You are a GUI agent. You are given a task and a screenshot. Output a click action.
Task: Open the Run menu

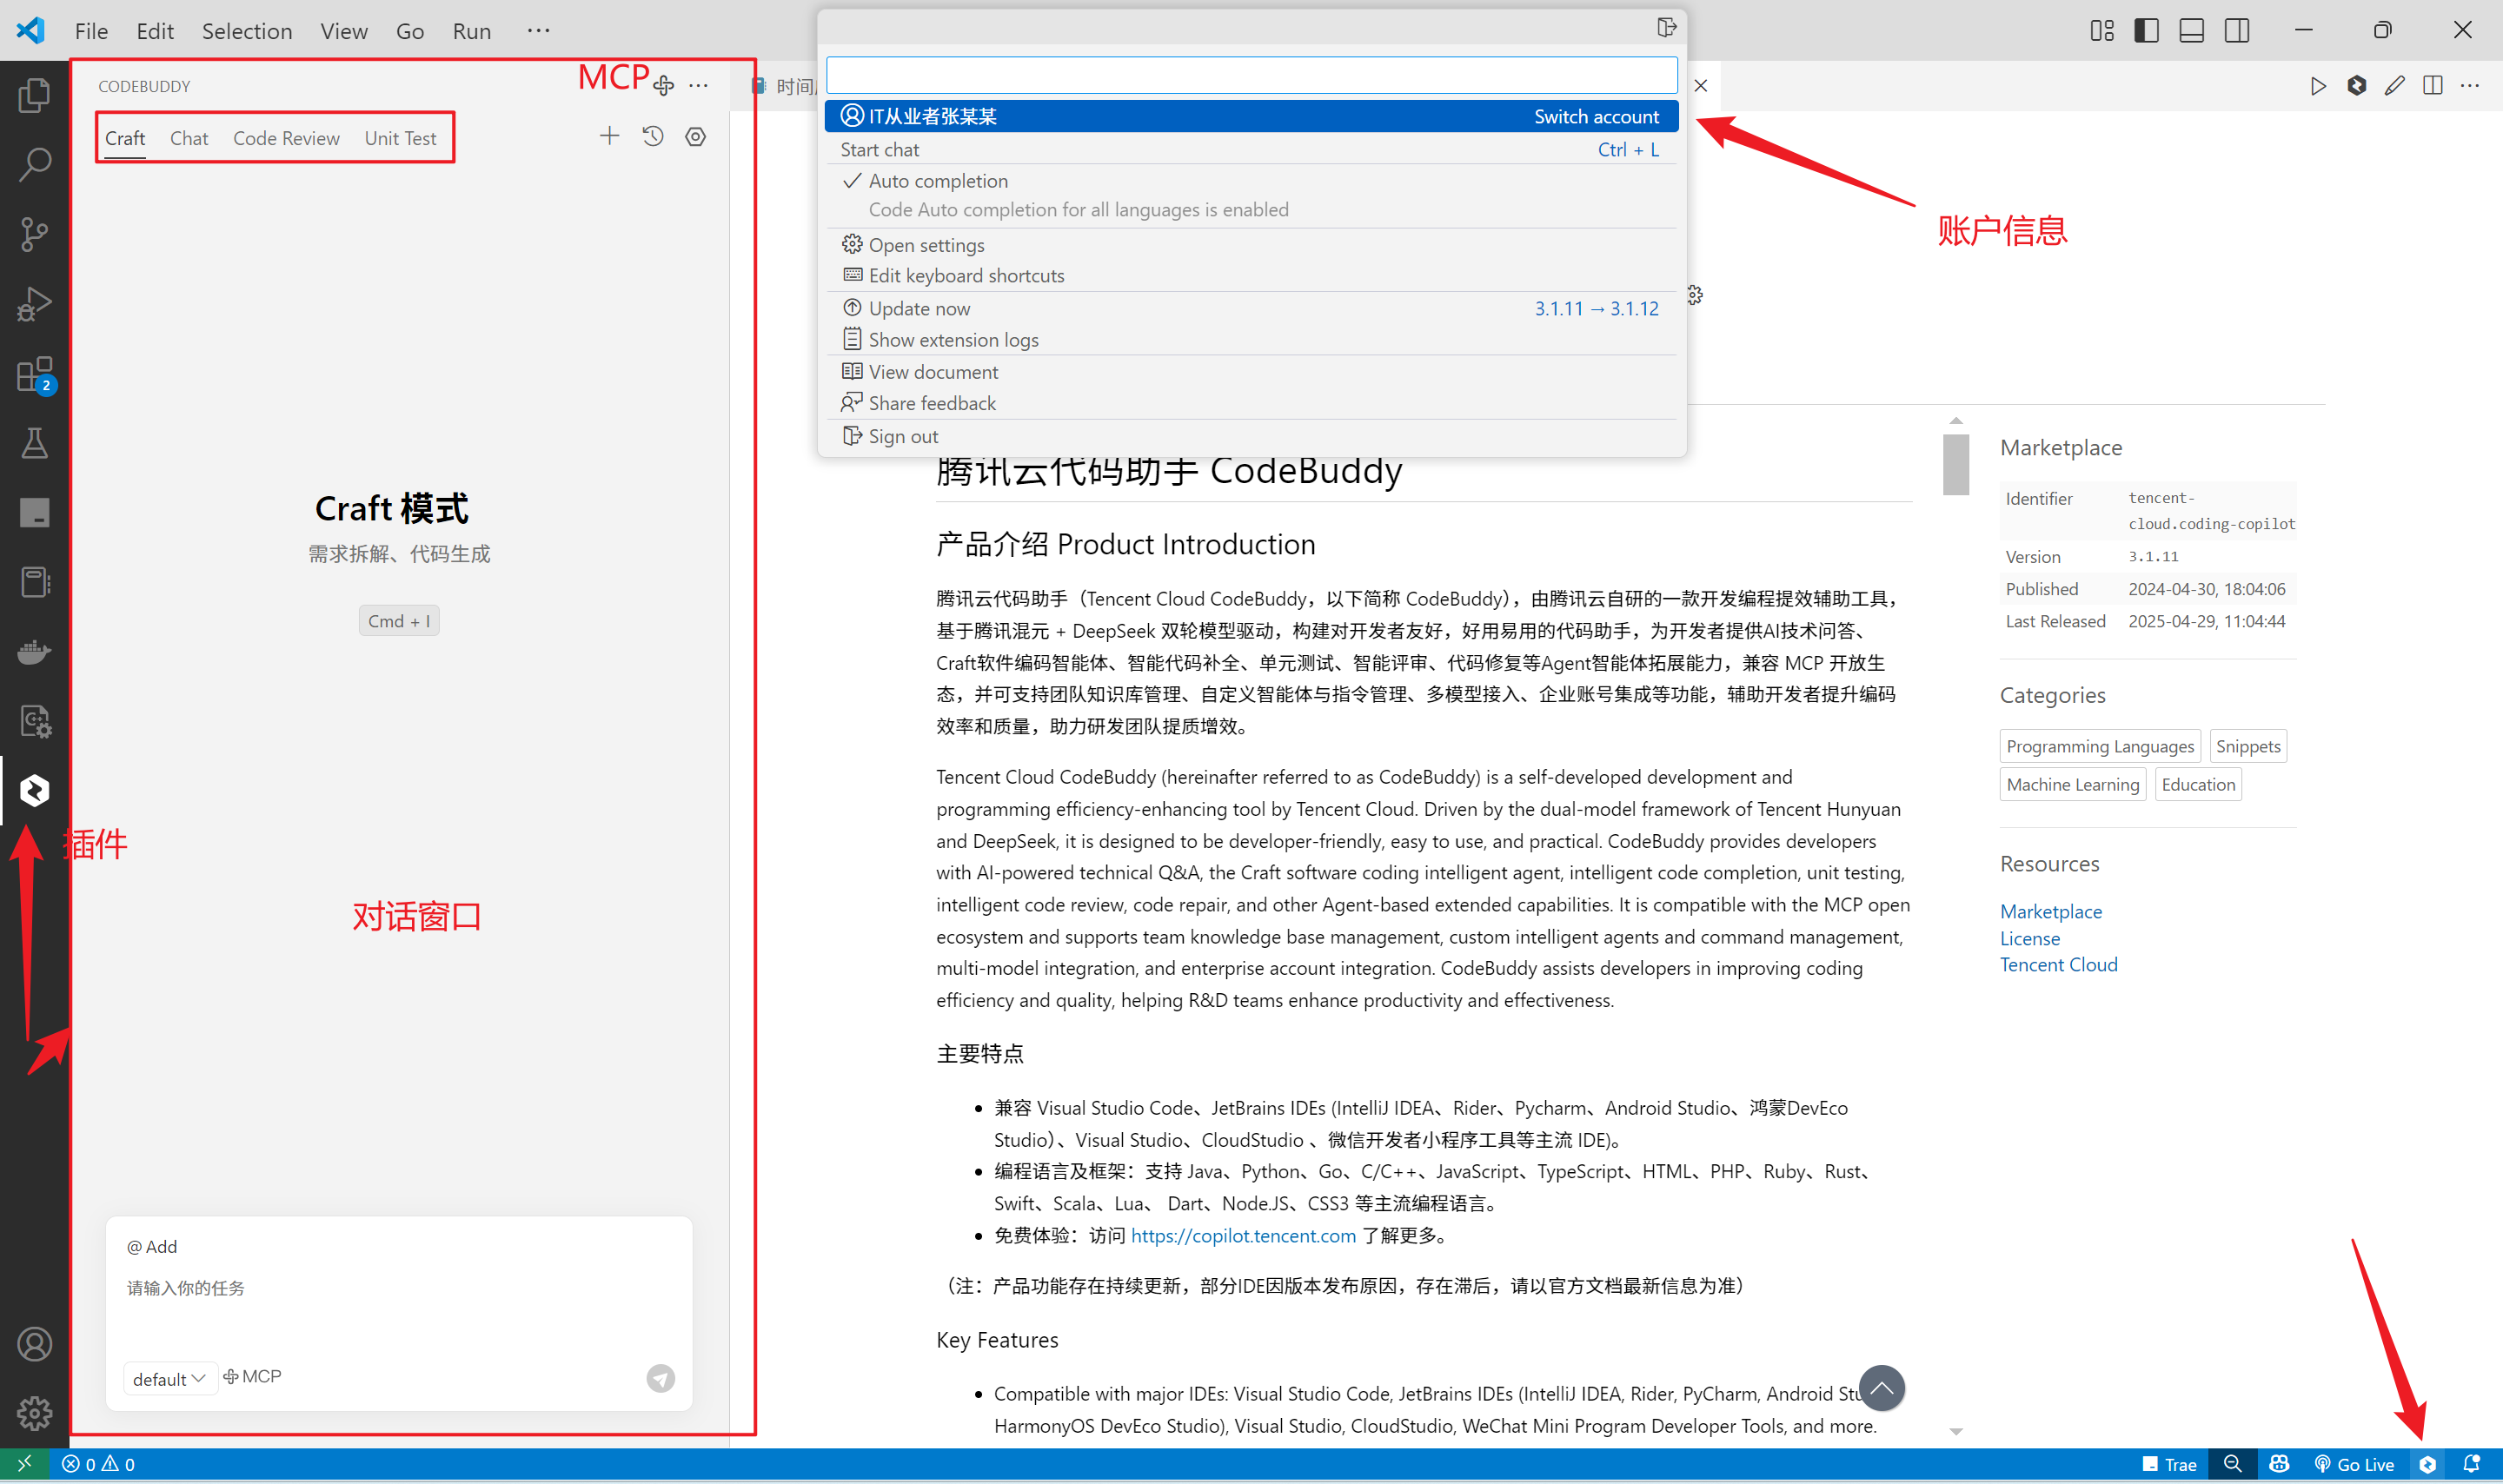pyautogui.click(x=472, y=31)
